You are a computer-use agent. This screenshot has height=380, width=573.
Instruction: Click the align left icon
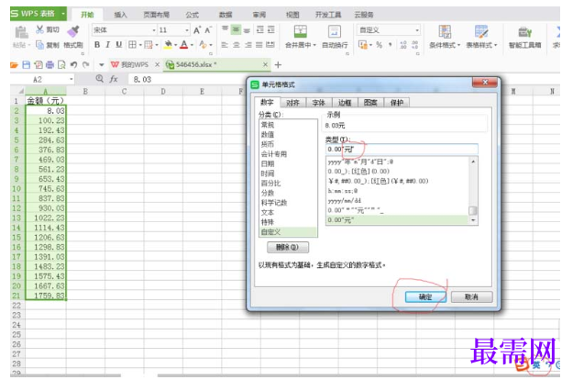tap(226, 45)
